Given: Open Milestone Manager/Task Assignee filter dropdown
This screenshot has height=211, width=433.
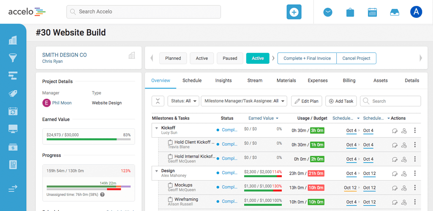Looking at the screenshot, I should click(x=245, y=101).
